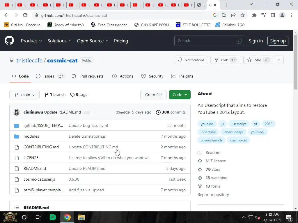Image resolution: width=298 pixels, height=223 pixels.
Task: Bookmark this page with the star icon
Action: pos(243,15)
